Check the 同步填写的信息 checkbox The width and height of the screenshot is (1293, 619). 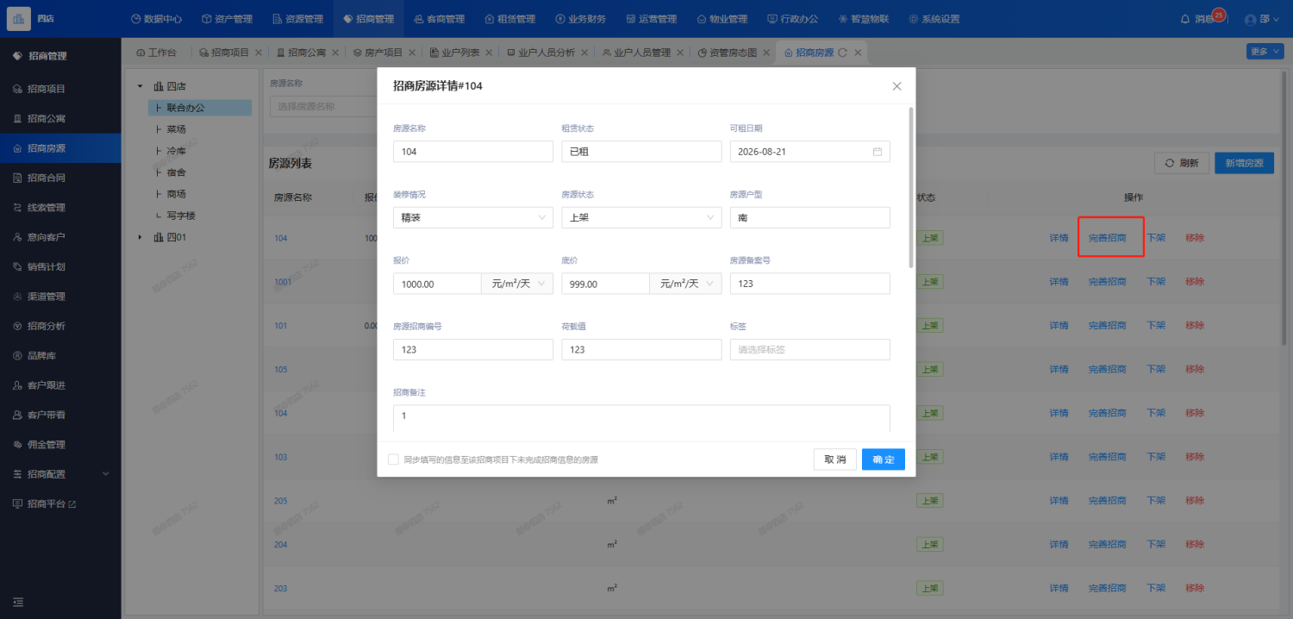tap(393, 460)
